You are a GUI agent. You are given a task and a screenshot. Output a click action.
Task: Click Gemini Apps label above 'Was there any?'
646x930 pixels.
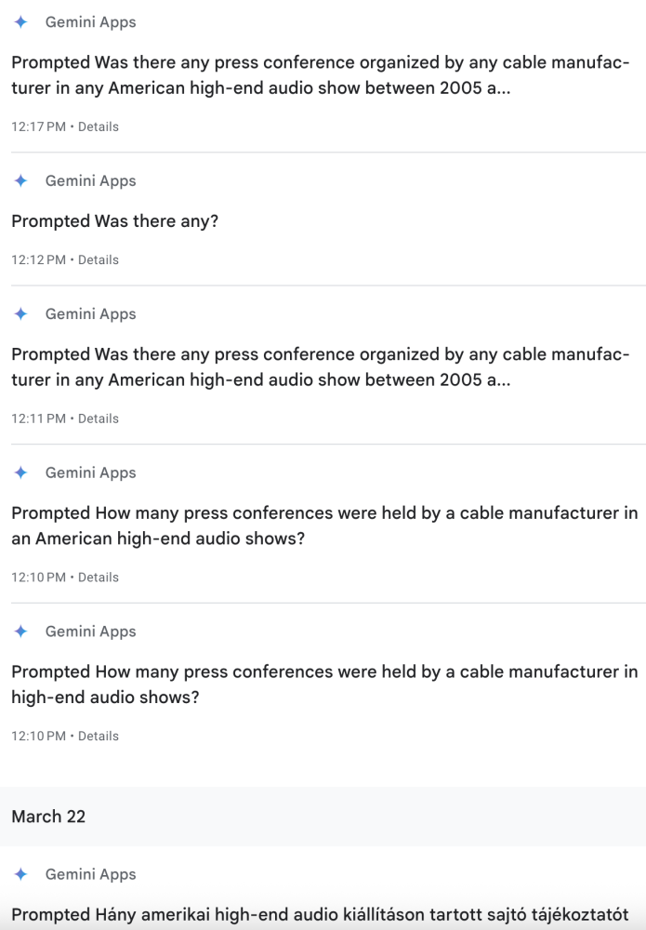pyautogui.click(x=91, y=181)
